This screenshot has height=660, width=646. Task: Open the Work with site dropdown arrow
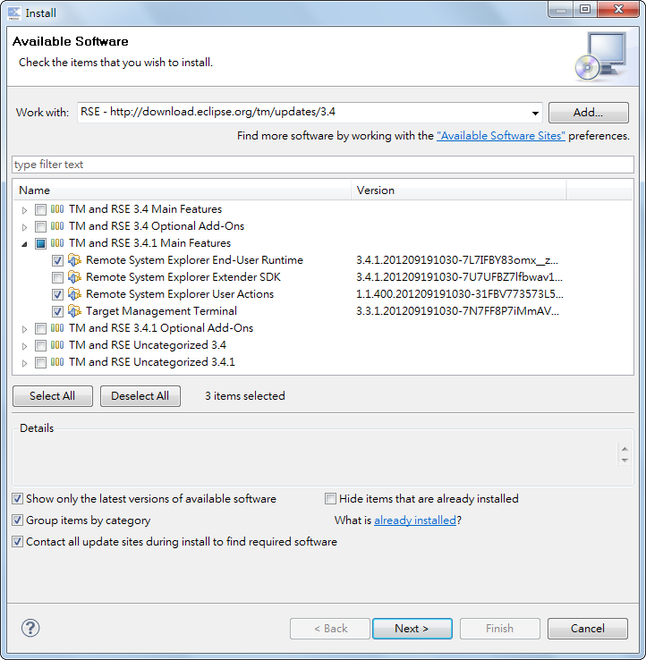coord(535,113)
